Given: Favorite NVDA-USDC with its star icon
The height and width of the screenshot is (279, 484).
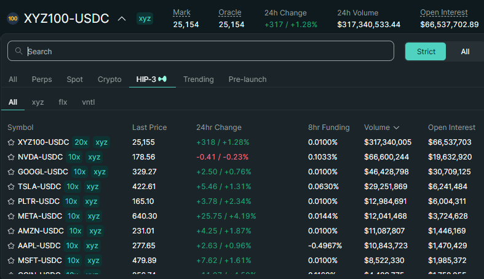Looking at the screenshot, I should click(x=11, y=157).
